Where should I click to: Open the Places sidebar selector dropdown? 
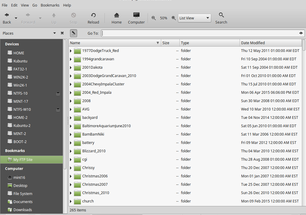[x=54, y=33]
